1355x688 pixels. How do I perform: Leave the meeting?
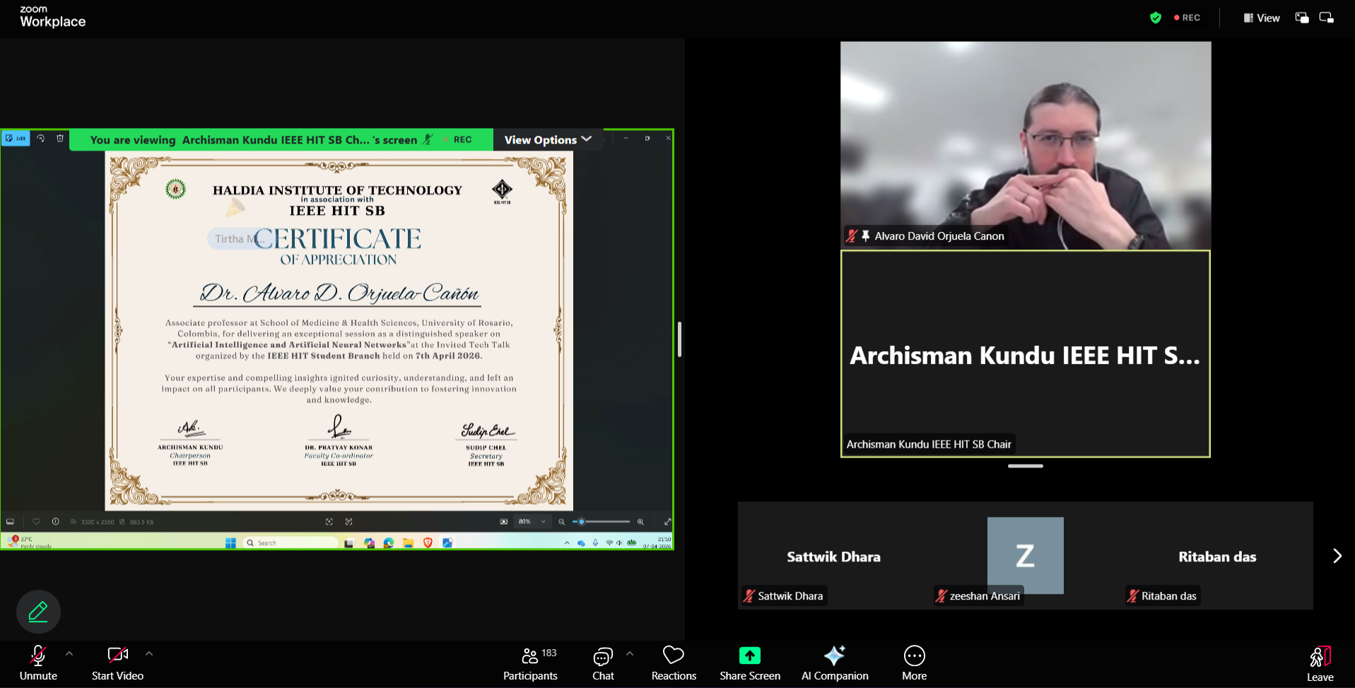point(1319,664)
